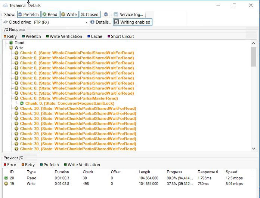Screen dimensions: 260x198
Task: Click the green icon of the Read tree node
Action: [x=11, y=43]
